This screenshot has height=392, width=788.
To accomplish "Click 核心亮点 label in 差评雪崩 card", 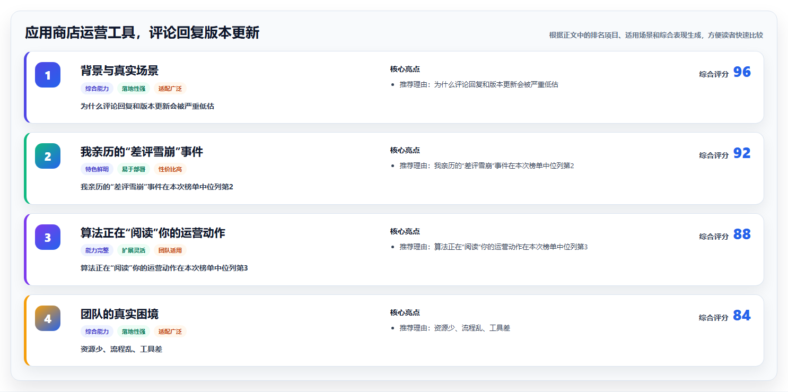I will point(405,150).
